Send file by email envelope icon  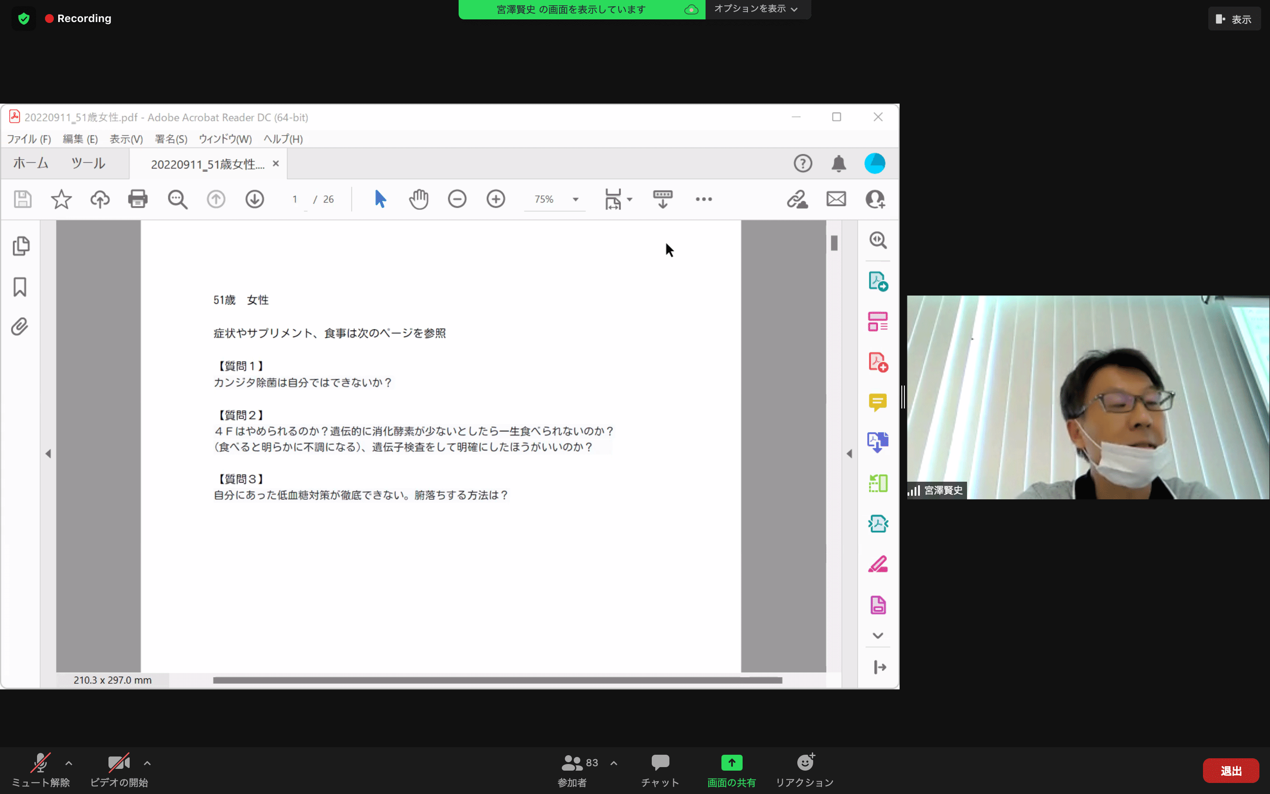tap(836, 199)
